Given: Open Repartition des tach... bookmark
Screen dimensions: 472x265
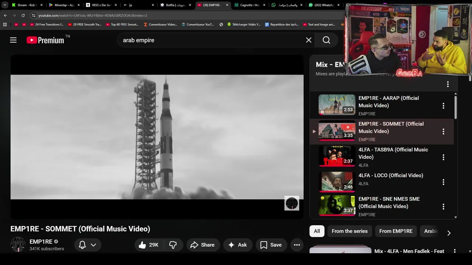Looking at the screenshot, I should [x=282, y=25].
